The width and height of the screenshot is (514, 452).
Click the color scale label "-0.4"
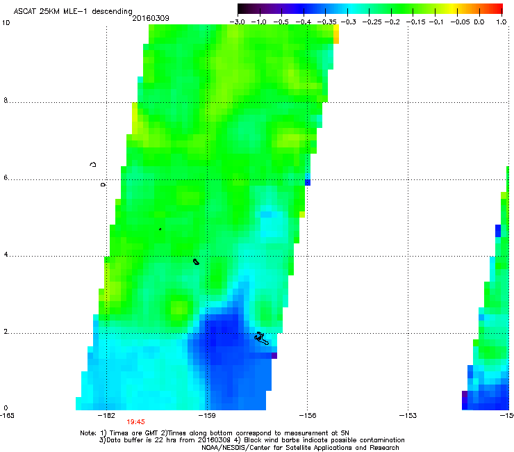coord(304,22)
